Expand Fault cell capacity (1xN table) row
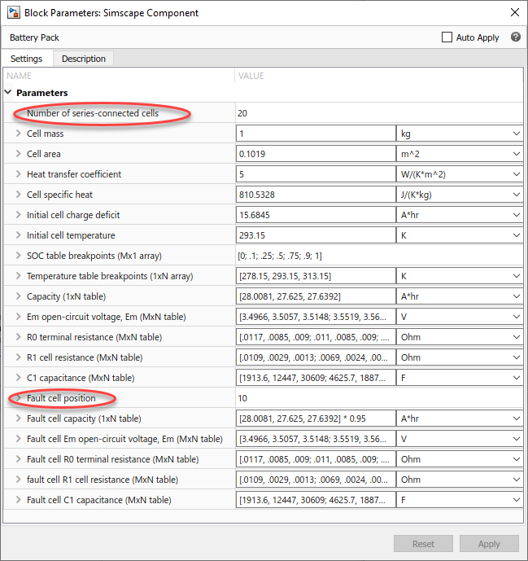 tap(18, 419)
